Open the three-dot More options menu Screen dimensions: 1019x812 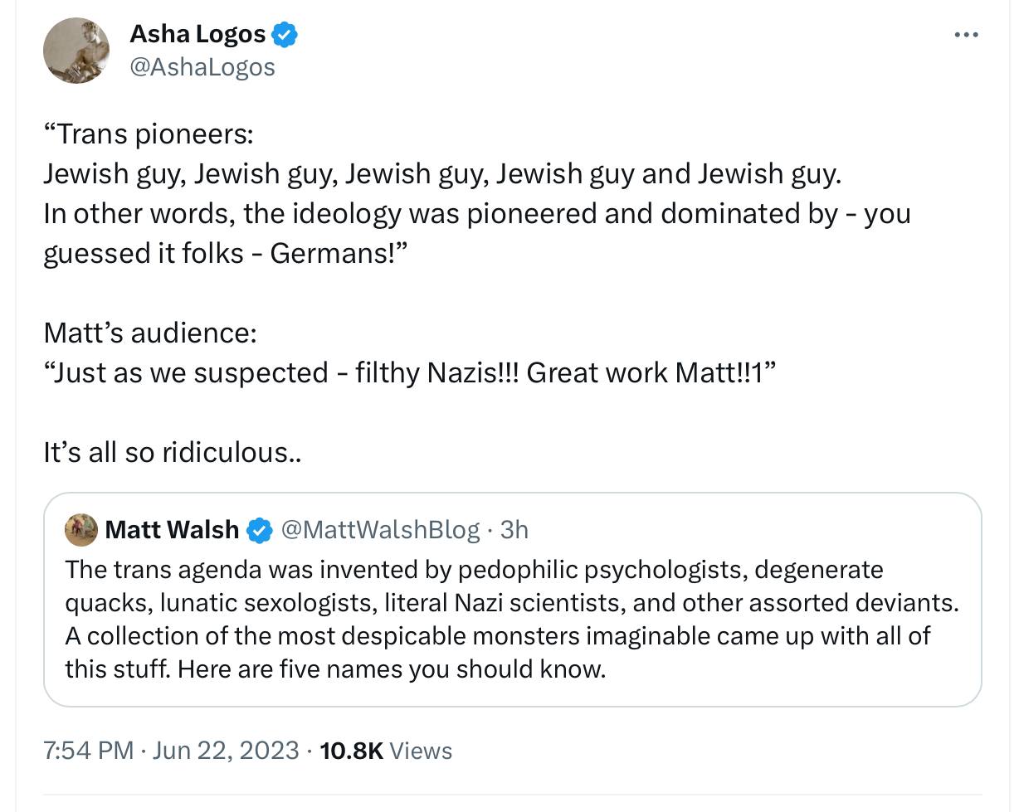(x=966, y=35)
